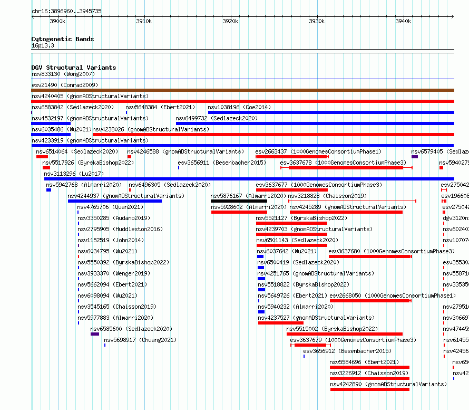The width and height of the screenshot is (469, 410).
Task: Click the esv21490 (Conrad2009) brown variant bar
Action: click(x=242, y=90)
